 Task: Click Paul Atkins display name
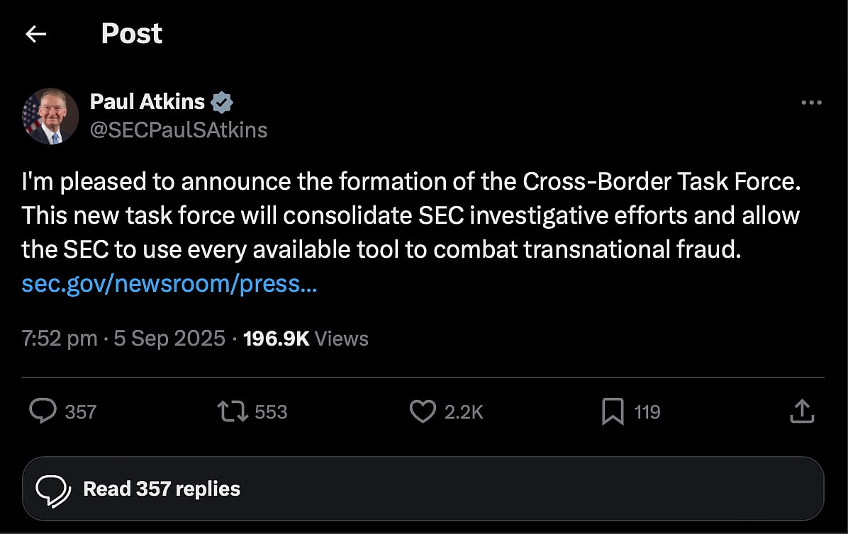(147, 101)
